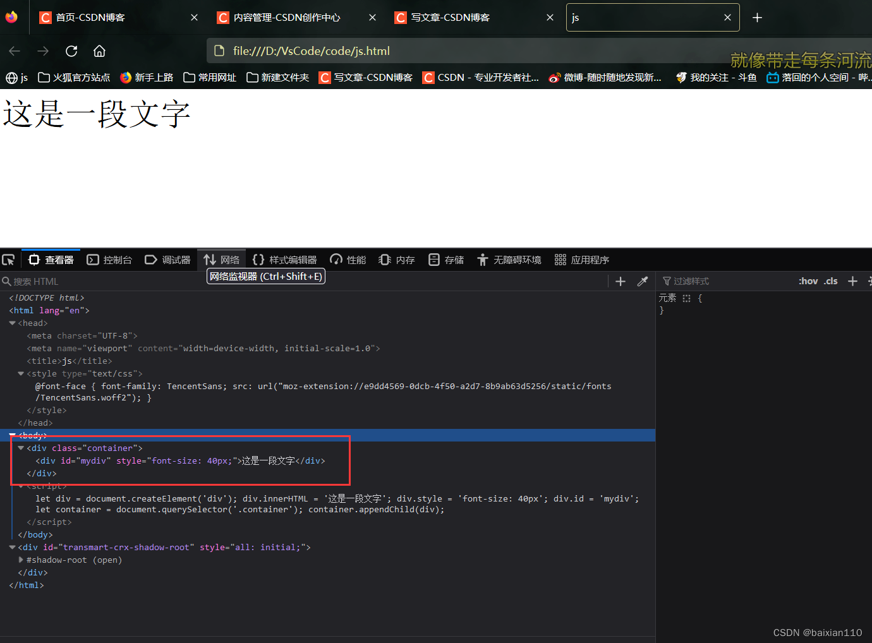The image size is (872, 643).
Task: Click the 搜索 HTML search field
Action: point(303,281)
